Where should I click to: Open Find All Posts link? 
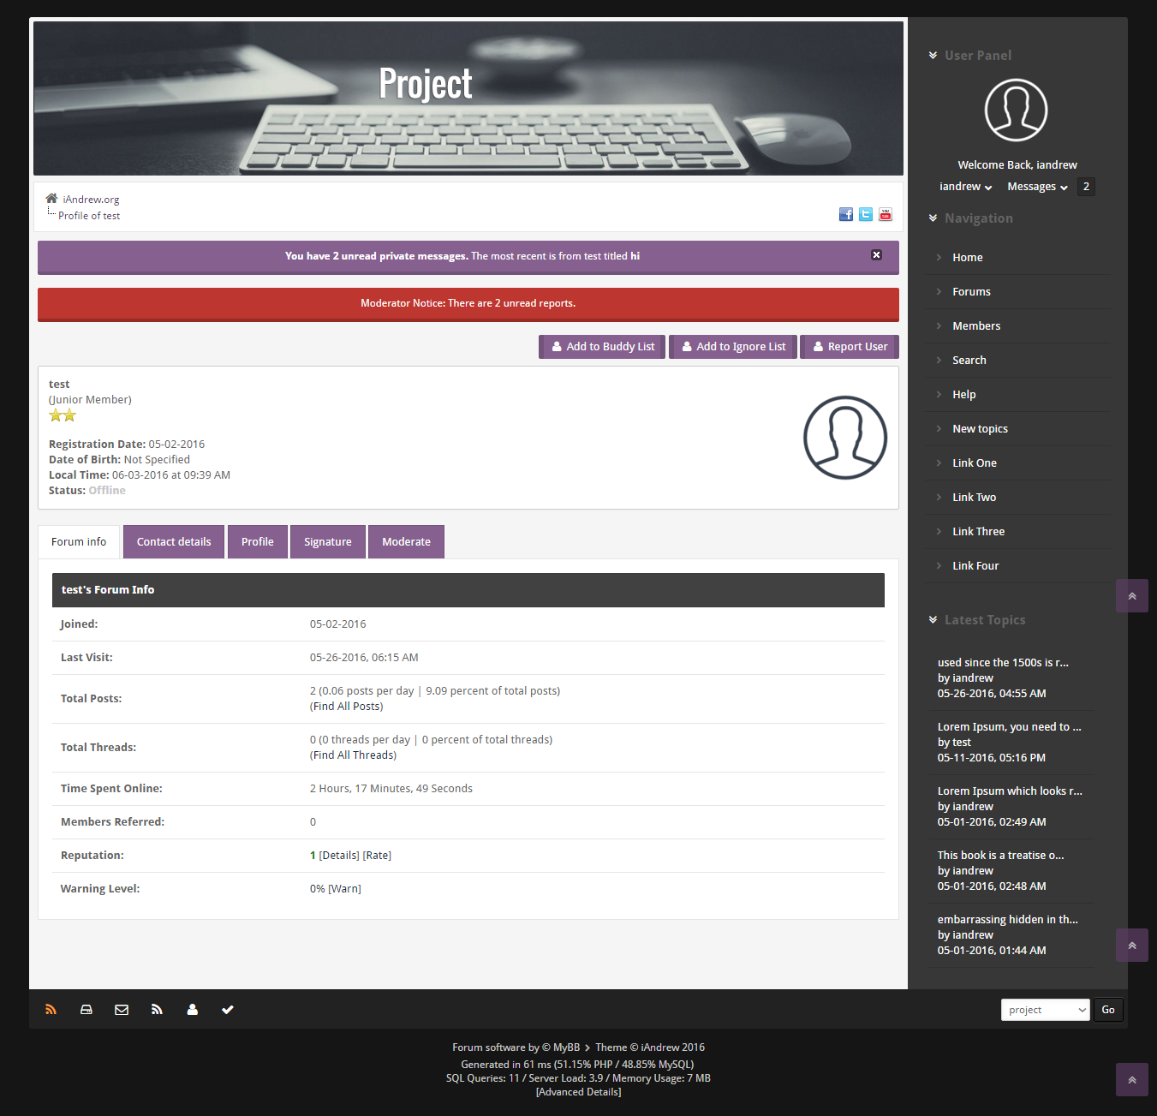[x=347, y=707]
